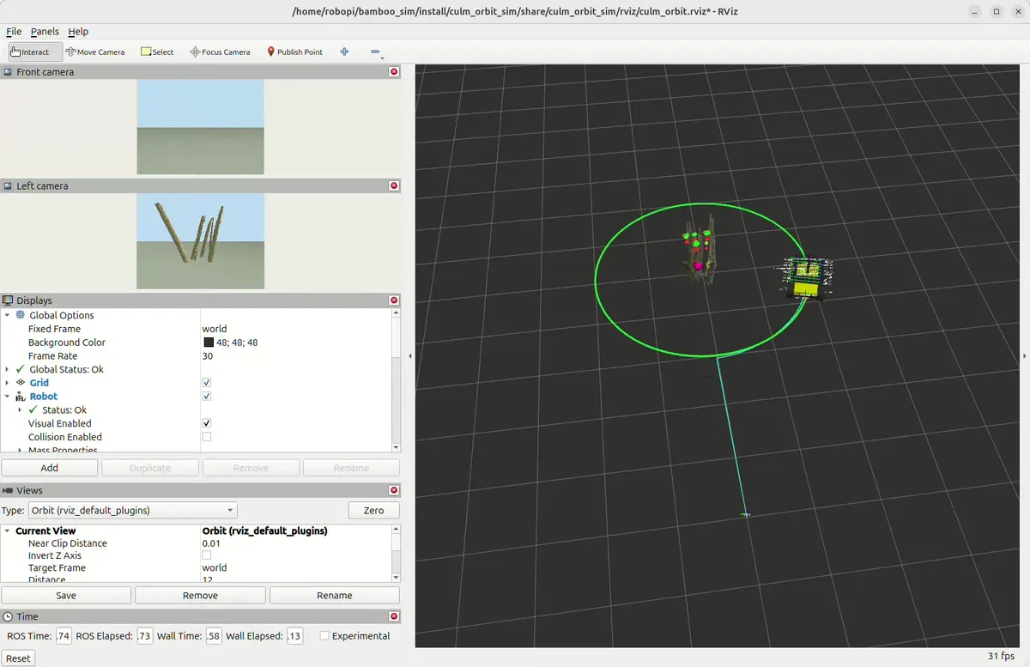Click the Add display button

[x=50, y=468]
